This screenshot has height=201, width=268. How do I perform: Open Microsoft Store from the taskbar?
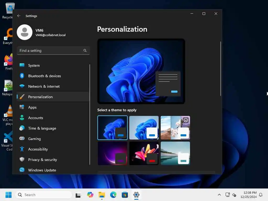click(x=125, y=195)
